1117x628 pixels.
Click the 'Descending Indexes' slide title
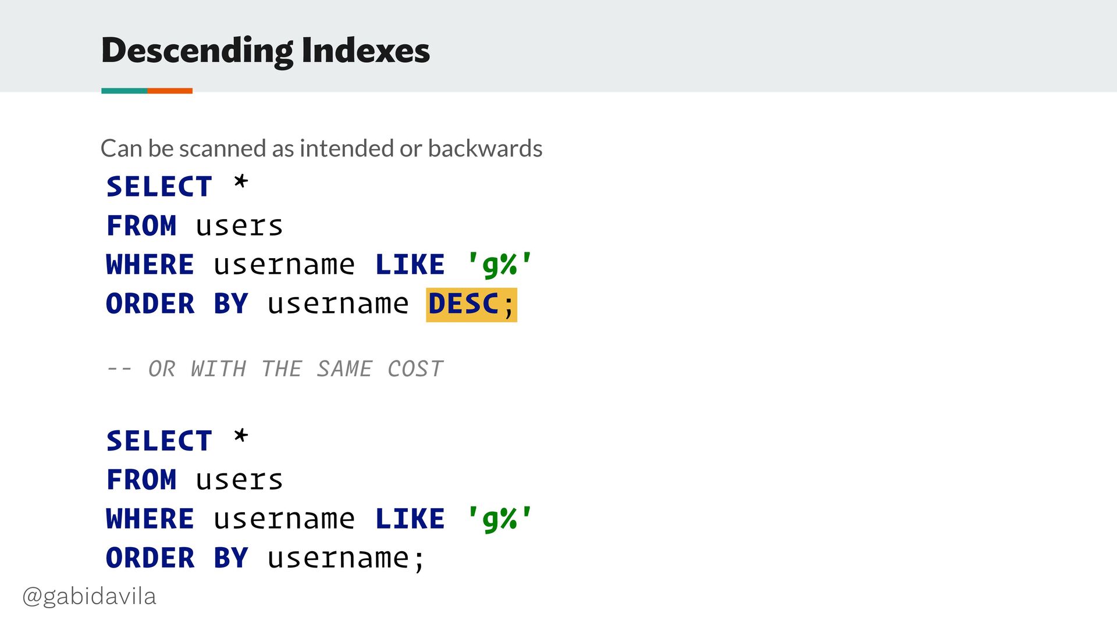tap(265, 51)
